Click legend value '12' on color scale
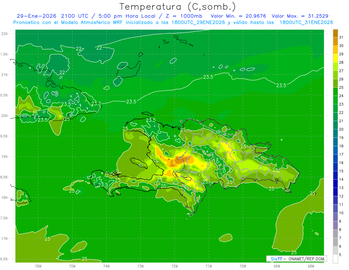This screenshot has width=349, height=270. [341, 196]
